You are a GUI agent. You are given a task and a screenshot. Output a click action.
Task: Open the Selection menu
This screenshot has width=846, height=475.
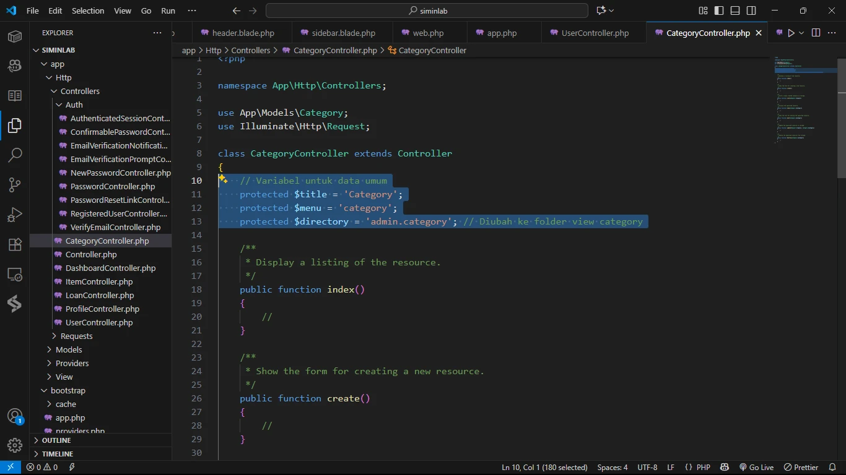click(88, 11)
